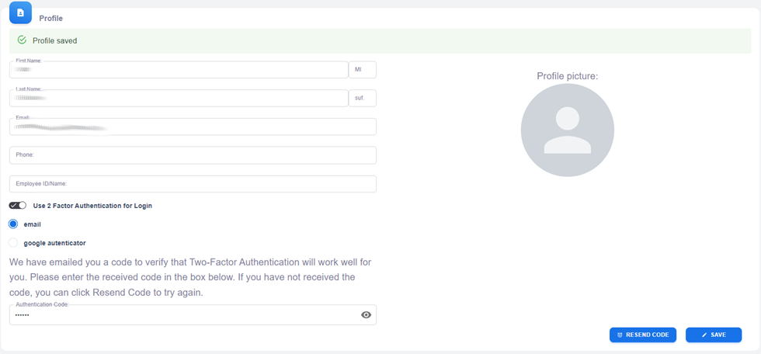Viewport: 761px width, 354px height.
Task: Click the Authentication Code field
Action: point(182,315)
